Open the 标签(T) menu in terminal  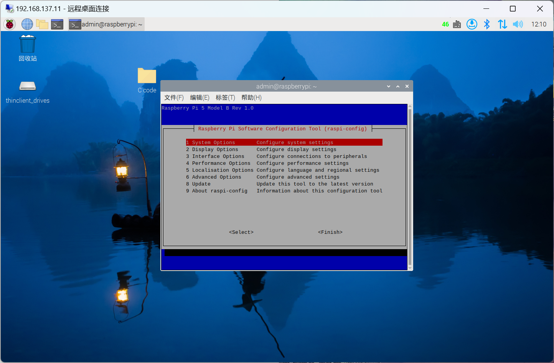tap(225, 98)
